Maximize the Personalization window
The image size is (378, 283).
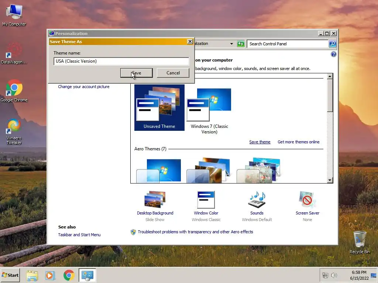click(327, 34)
